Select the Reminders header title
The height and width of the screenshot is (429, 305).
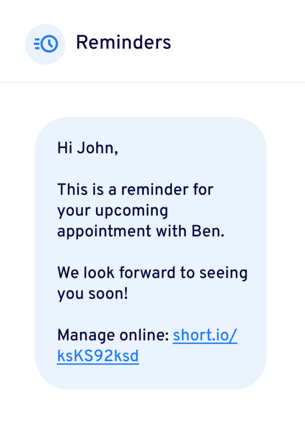click(x=123, y=42)
